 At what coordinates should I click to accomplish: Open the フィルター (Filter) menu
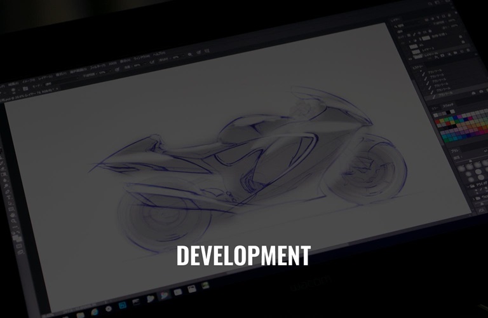[98, 67]
